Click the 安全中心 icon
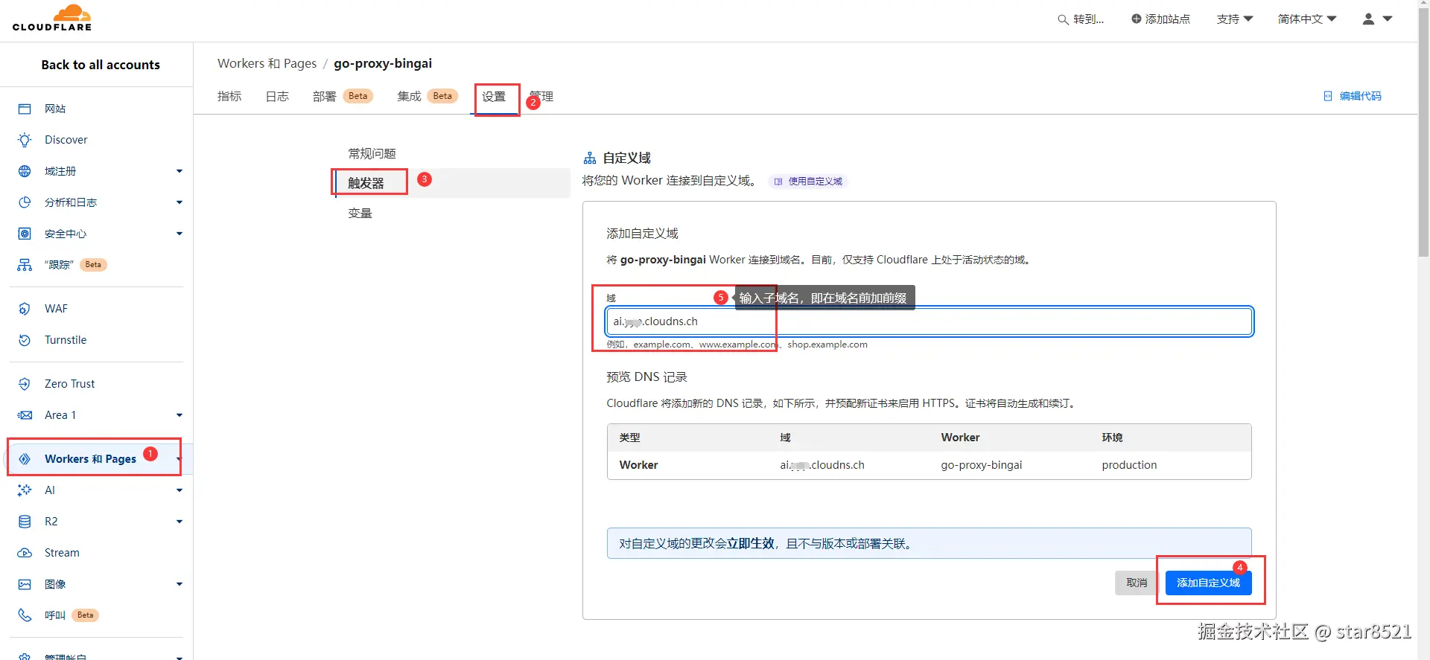 (x=25, y=234)
